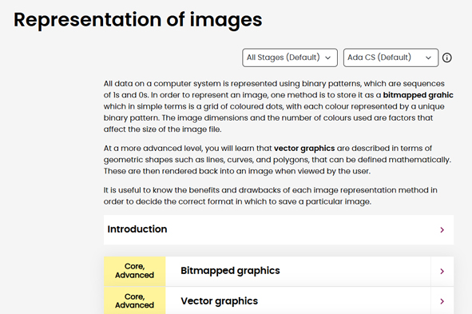Click the Representation of images heading

[x=138, y=20]
